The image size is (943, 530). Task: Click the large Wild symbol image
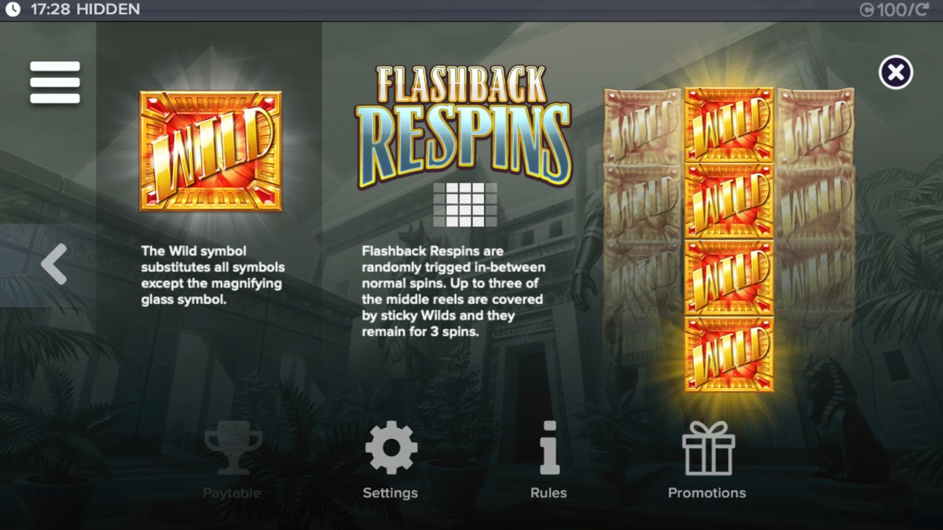coord(211,151)
